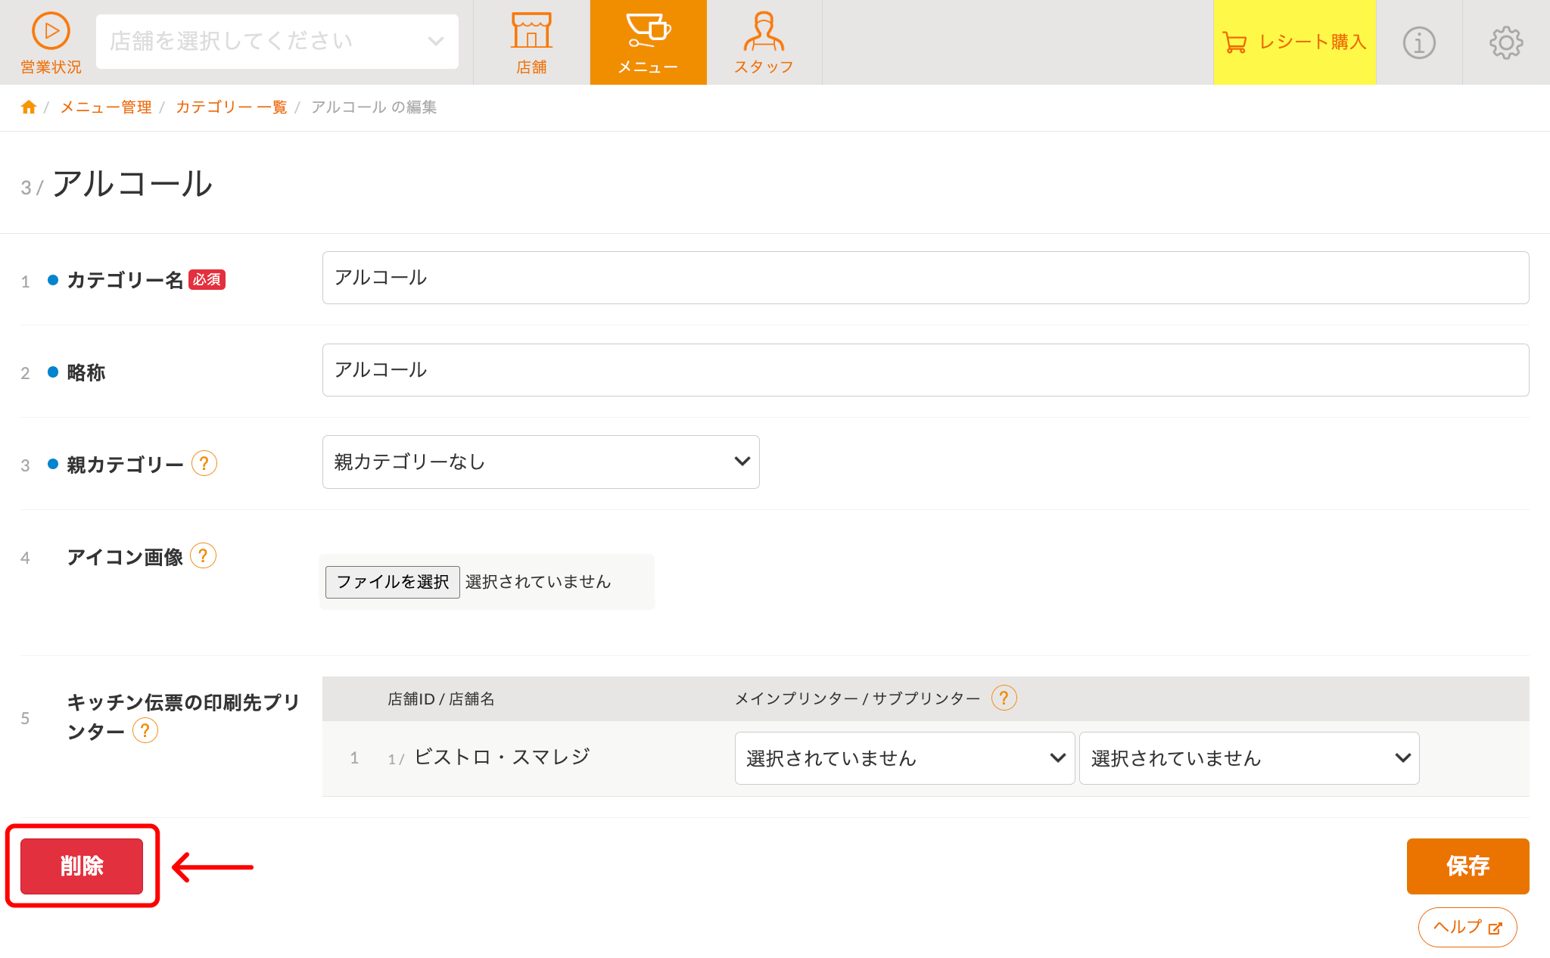Click the ファイルを選択 button

[x=392, y=582]
